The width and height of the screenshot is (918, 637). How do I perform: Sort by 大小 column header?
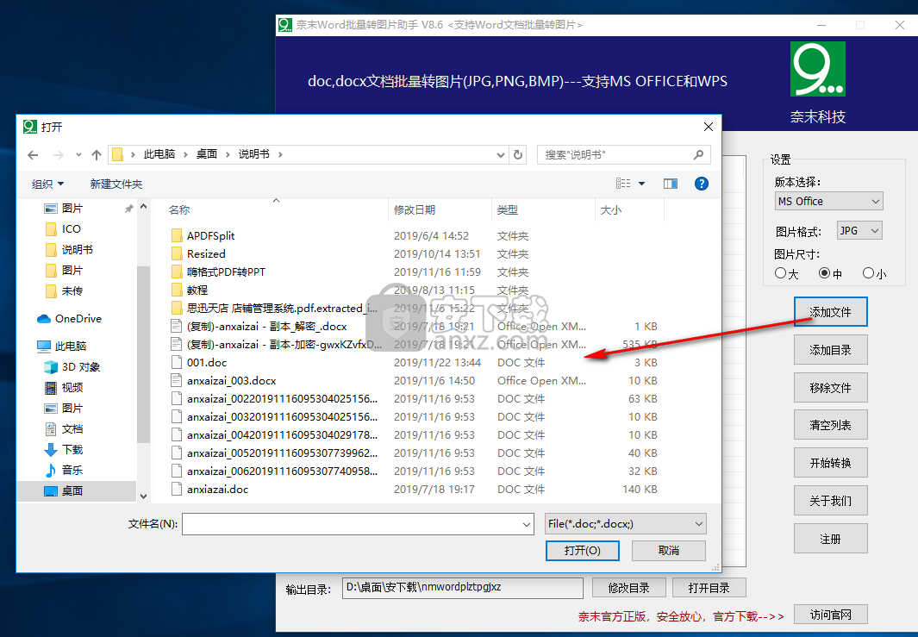pos(610,209)
